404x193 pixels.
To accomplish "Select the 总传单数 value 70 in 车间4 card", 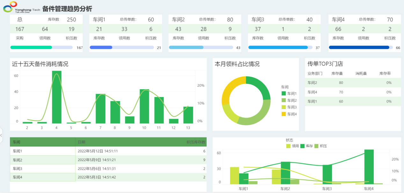I will pyautogui.click(x=390, y=19).
